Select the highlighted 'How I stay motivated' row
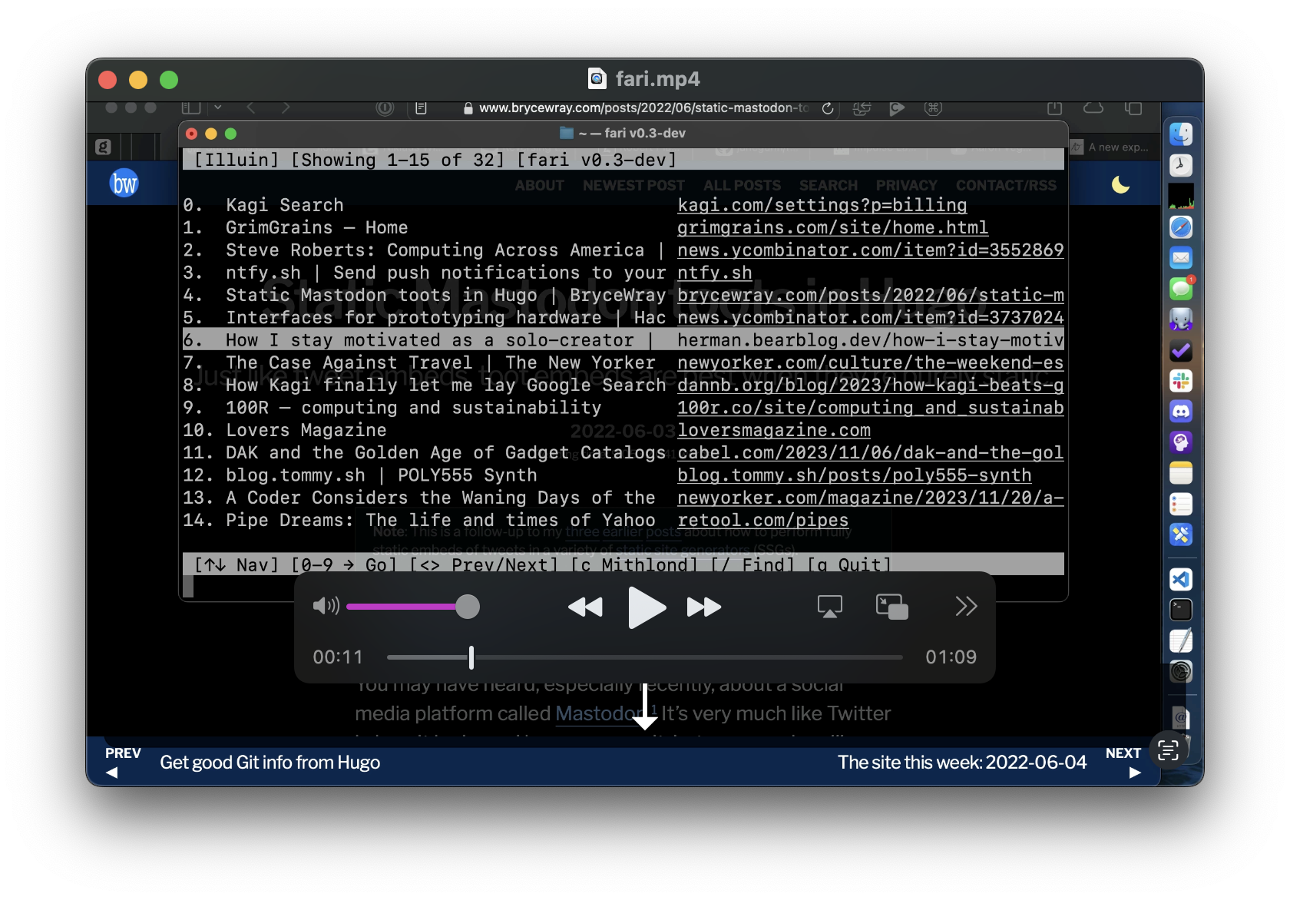Screen dimensions: 1290x900 click(623, 339)
